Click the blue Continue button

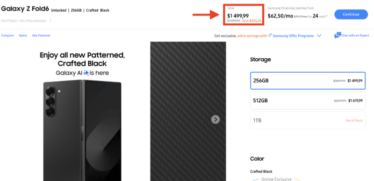click(351, 14)
